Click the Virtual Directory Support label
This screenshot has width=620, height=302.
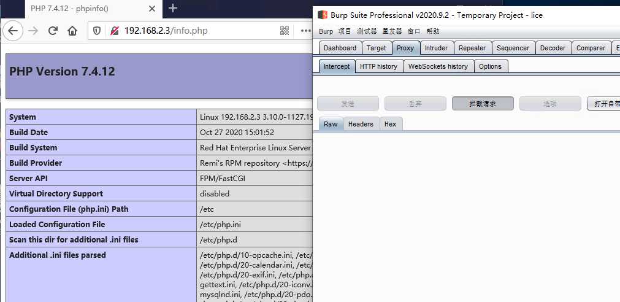click(x=56, y=193)
